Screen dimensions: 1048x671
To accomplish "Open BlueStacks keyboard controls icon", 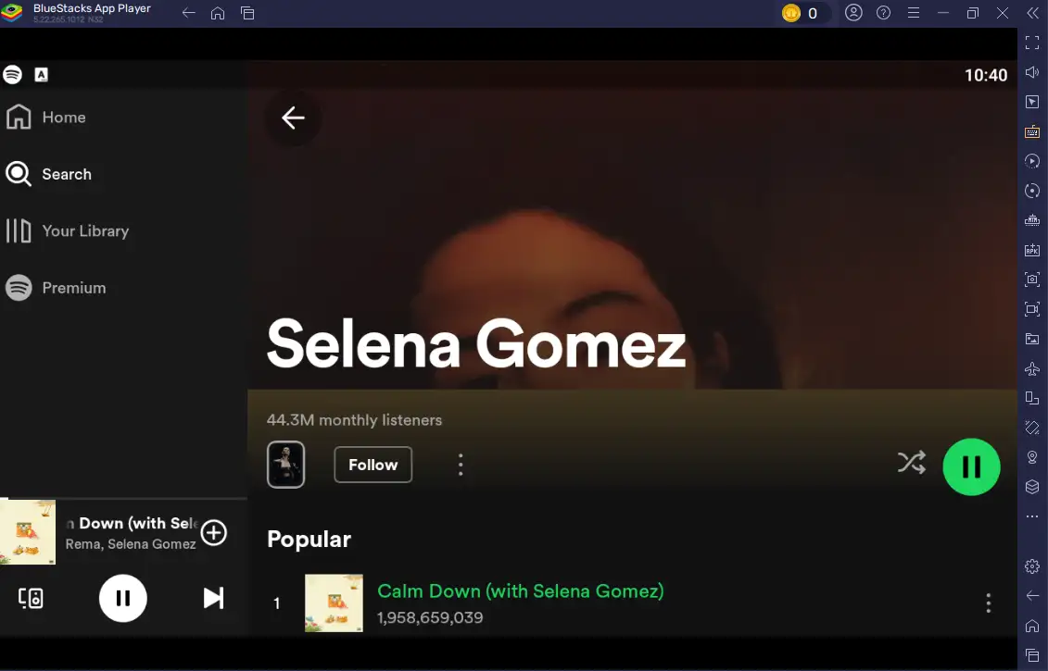I will click(x=1032, y=131).
